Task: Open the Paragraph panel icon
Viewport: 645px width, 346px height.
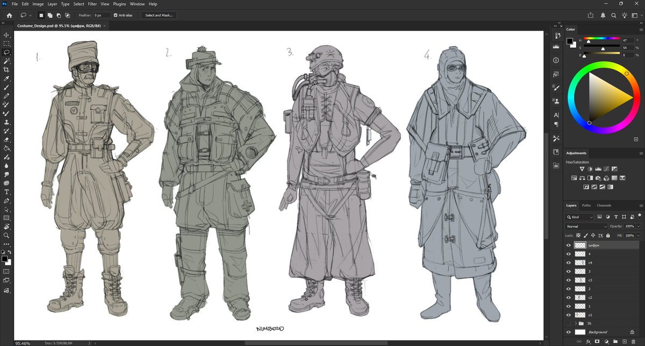Action: 556,124
